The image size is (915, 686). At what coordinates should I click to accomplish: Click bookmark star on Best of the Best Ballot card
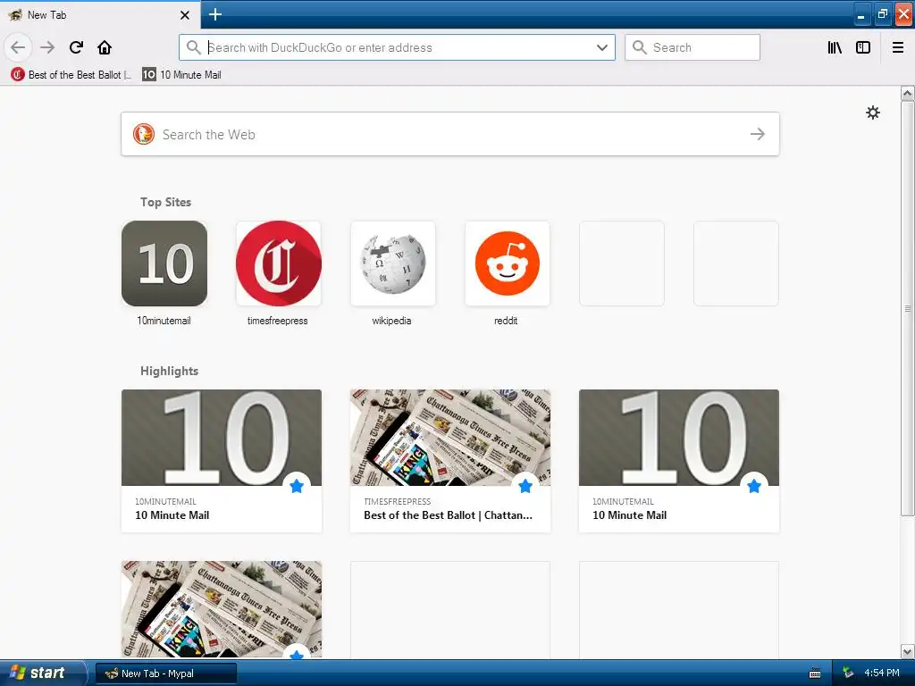[x=525, y=486]
